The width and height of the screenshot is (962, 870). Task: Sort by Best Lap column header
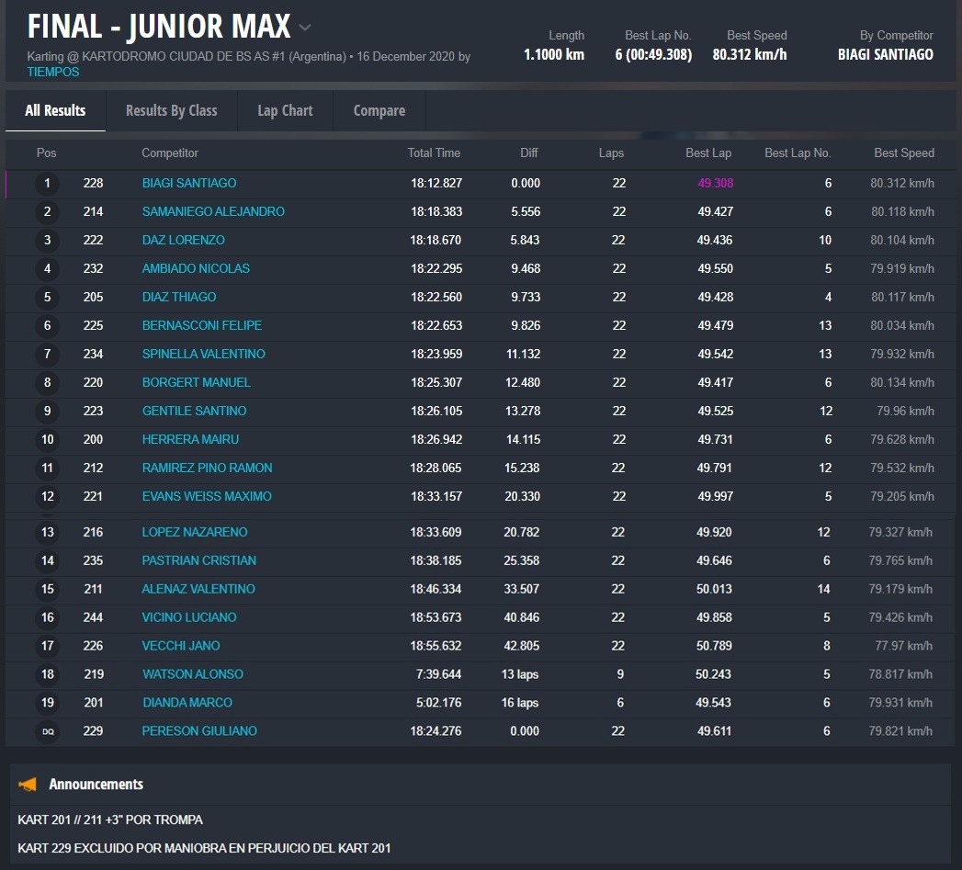coord(708,153)
